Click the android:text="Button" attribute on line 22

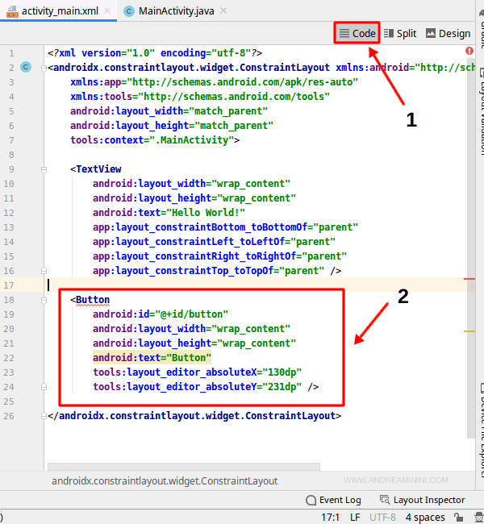click(x=152, y=358)
